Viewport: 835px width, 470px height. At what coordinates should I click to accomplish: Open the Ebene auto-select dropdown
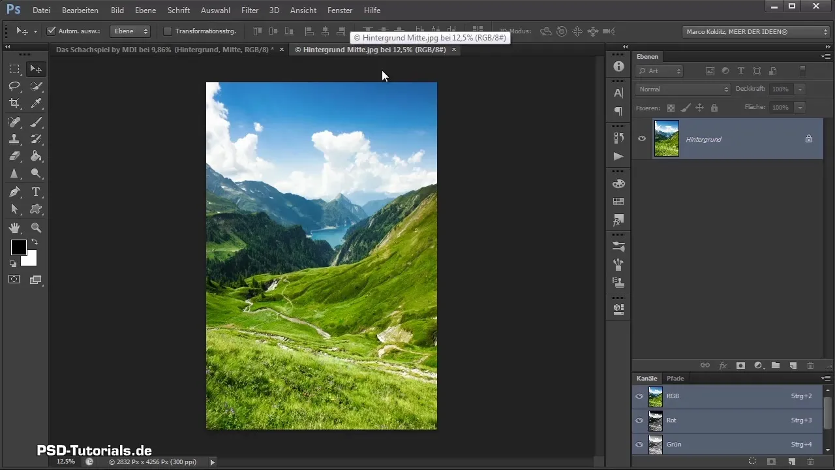(x=130, y=31)
